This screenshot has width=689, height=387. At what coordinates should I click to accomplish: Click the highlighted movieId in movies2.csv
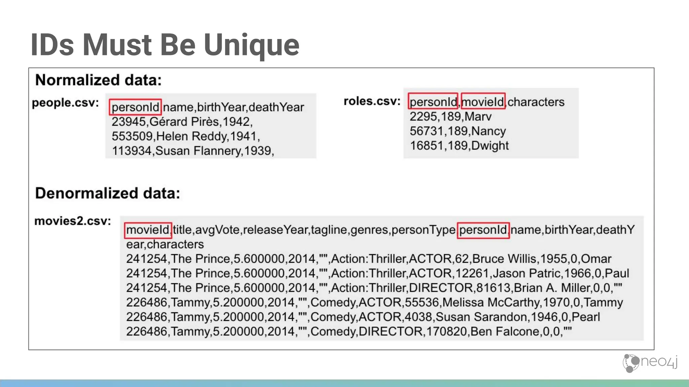tap(148, 230)
